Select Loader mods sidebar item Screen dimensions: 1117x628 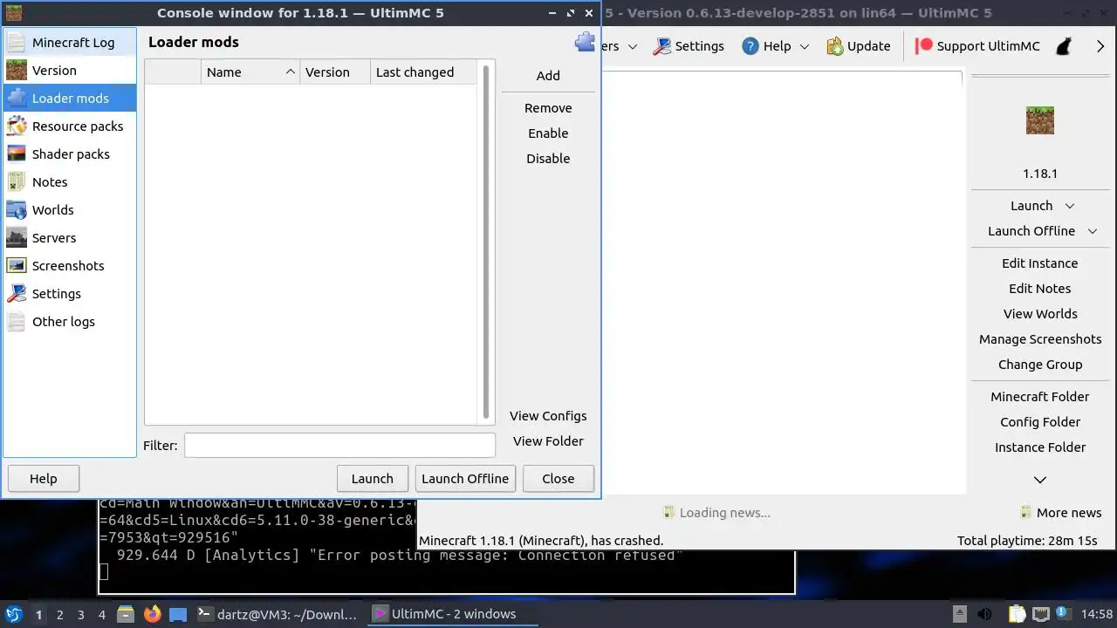[70, 98]
